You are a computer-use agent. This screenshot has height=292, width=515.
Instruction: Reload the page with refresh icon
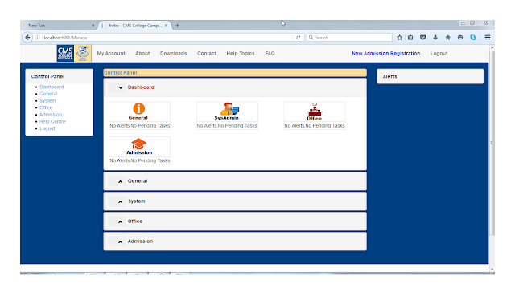(299, 38)
